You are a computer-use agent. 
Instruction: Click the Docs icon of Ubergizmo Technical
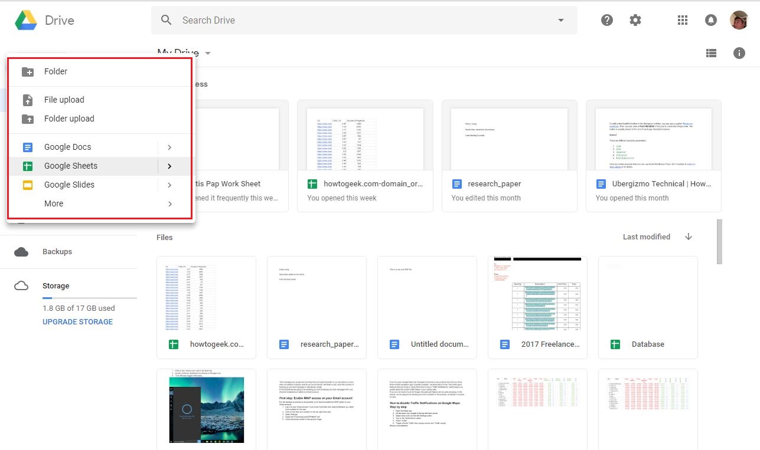(601, 184)
